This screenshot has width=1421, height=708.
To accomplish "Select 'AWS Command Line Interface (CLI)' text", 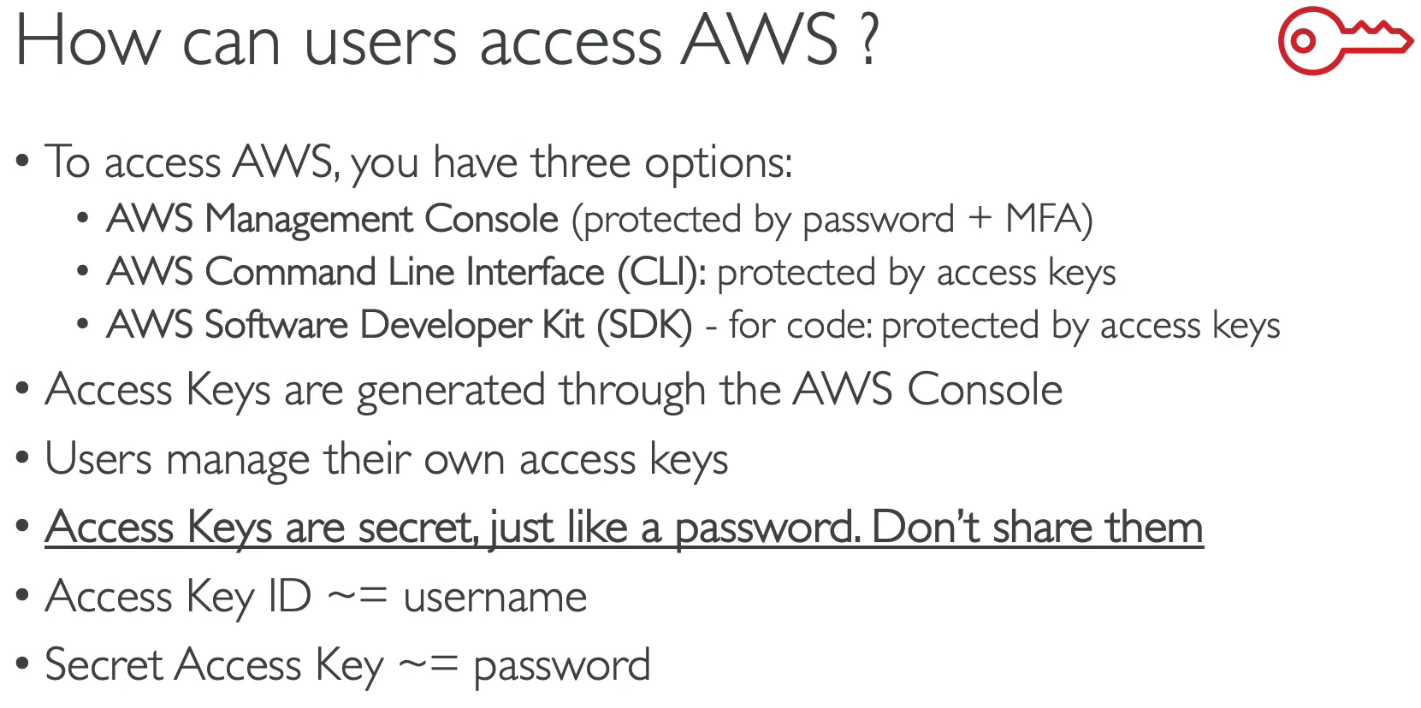I will tap(406, 272).
